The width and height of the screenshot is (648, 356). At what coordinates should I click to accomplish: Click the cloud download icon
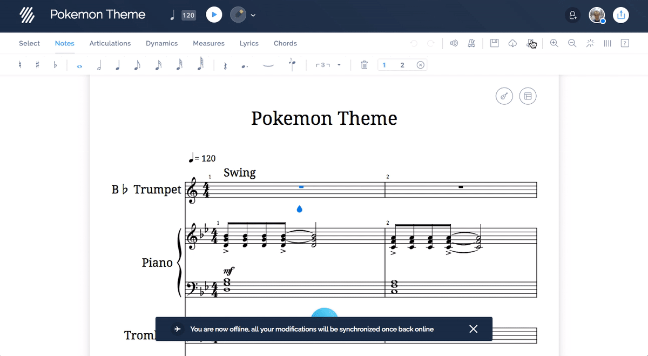(x=512, y=43)
